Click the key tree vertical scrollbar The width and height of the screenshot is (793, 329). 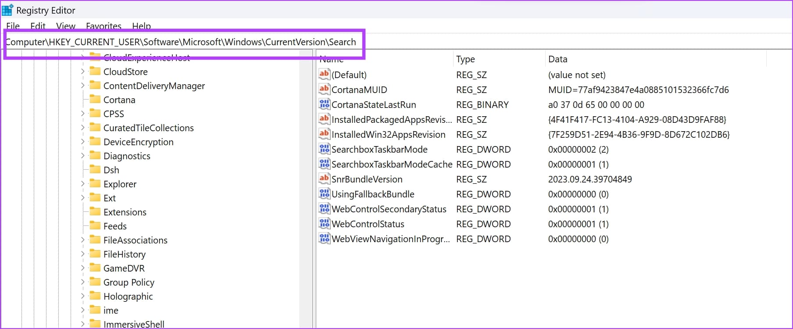click(305, 189)
